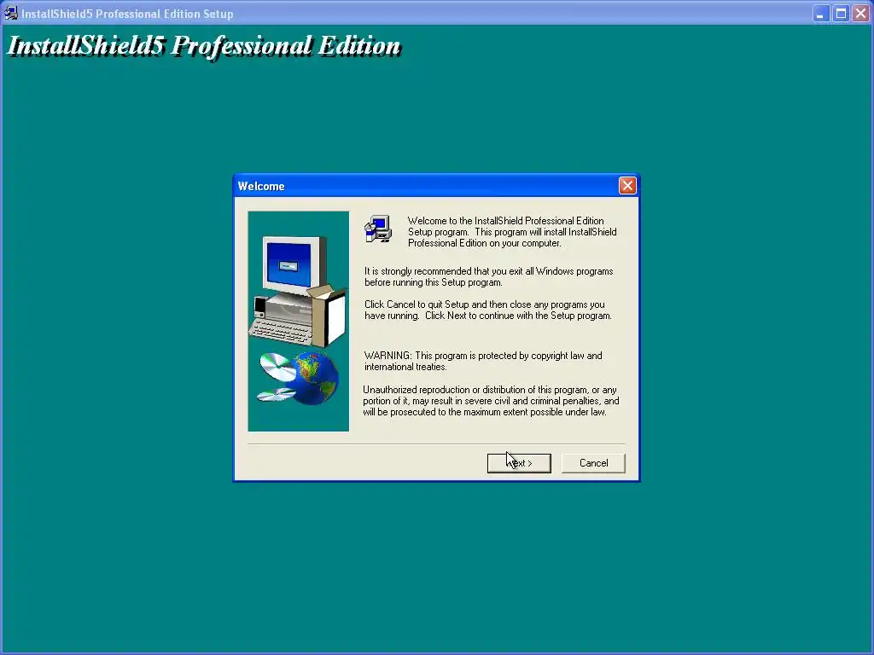Minimize the InstallShield5 Setup window

tap(820, 14)
